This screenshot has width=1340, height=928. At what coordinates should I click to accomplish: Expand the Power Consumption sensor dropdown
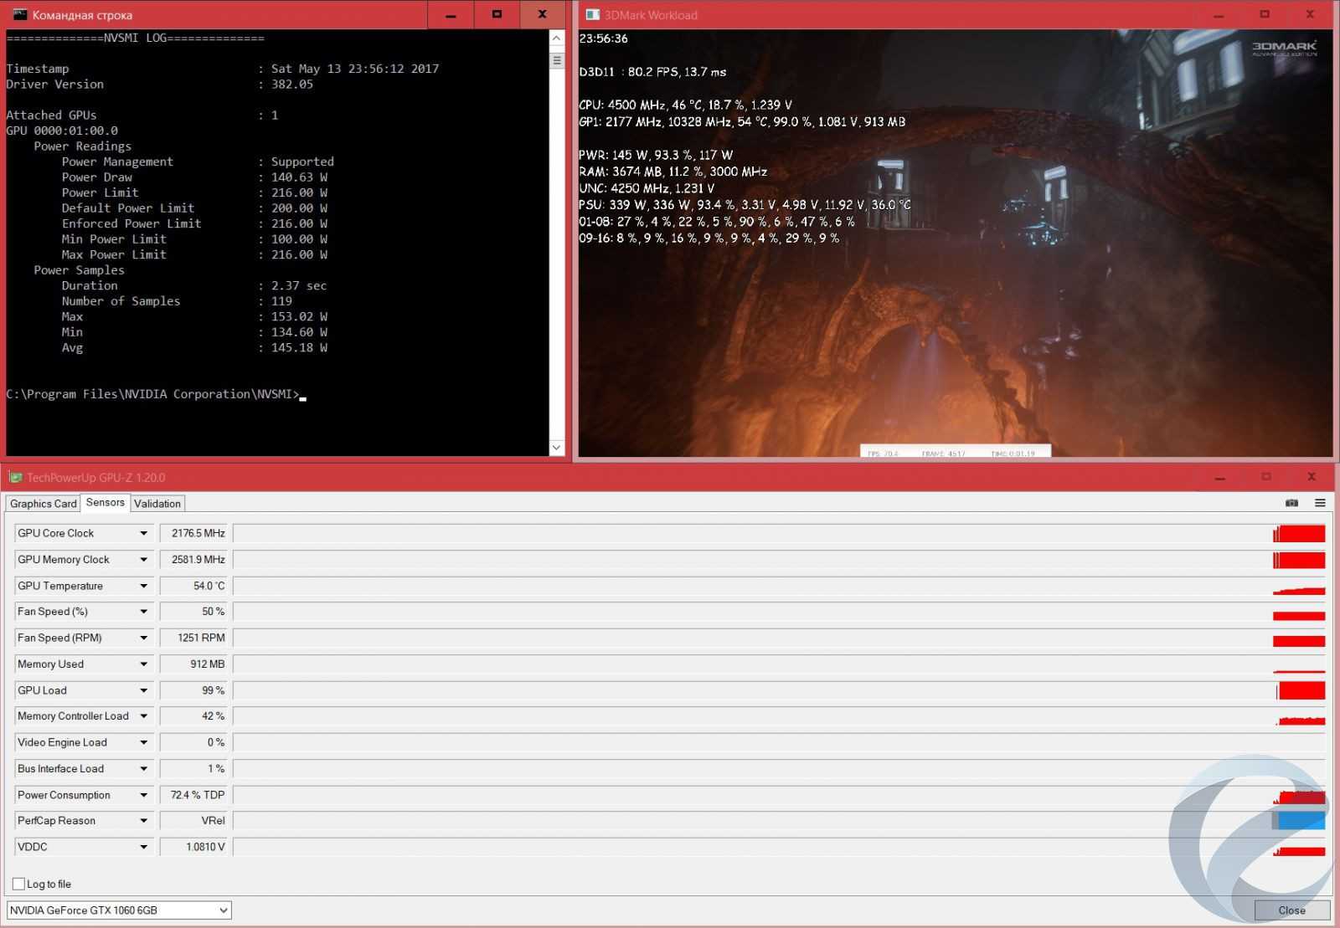pyautogui.click(x=143, y=795)
